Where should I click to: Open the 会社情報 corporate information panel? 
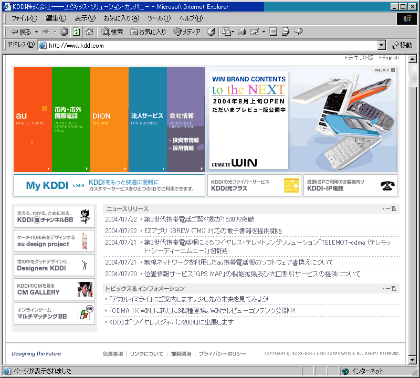(186, 120)
